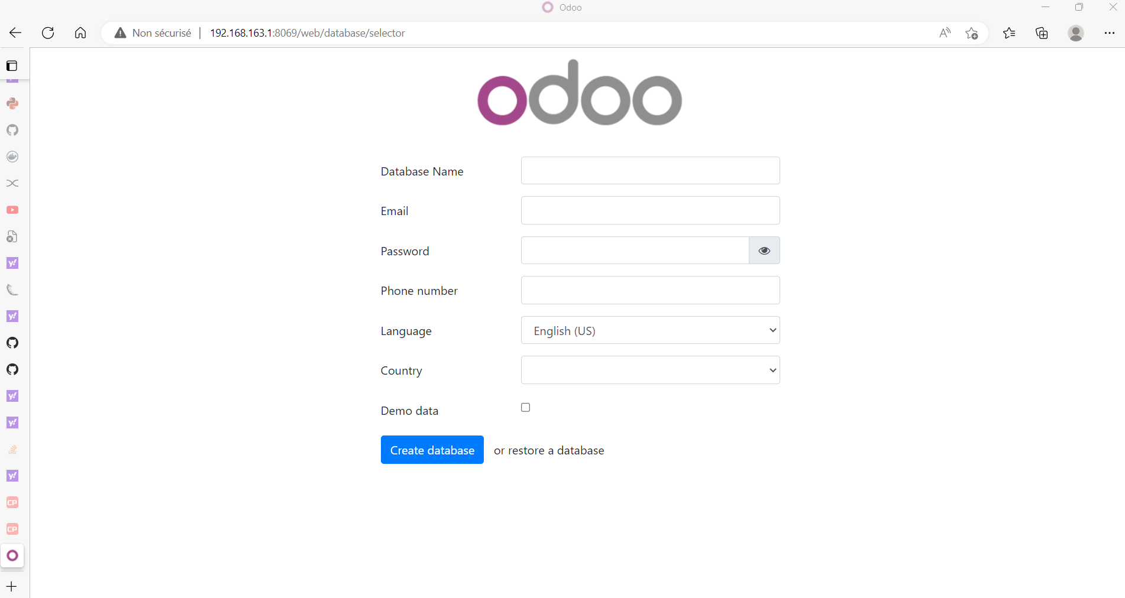The width and height of the screenshot is (1125, 598).
Task: Switch to the Stack Overflow tab
Action: [x=12, y=449]
